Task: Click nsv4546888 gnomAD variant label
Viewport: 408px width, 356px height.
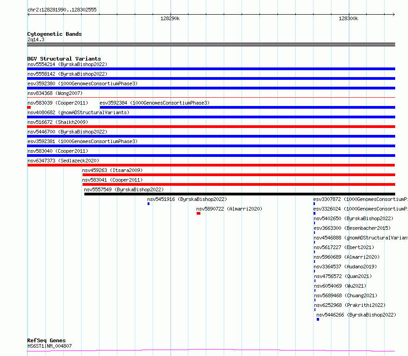Action: pyautogui.click(x=361, y=238)
